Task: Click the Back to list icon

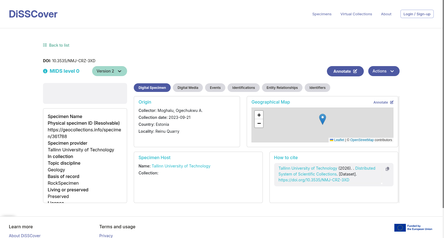Action: [x=45, y=45]
